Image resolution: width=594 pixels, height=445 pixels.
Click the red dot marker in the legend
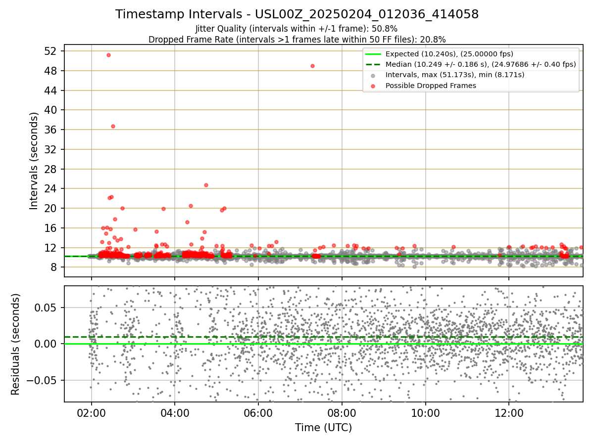point(373,86)
